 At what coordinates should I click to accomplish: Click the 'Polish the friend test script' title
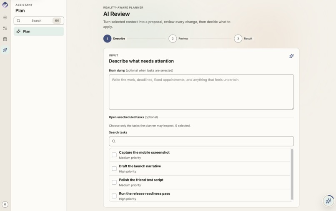[x=141, y=180]
